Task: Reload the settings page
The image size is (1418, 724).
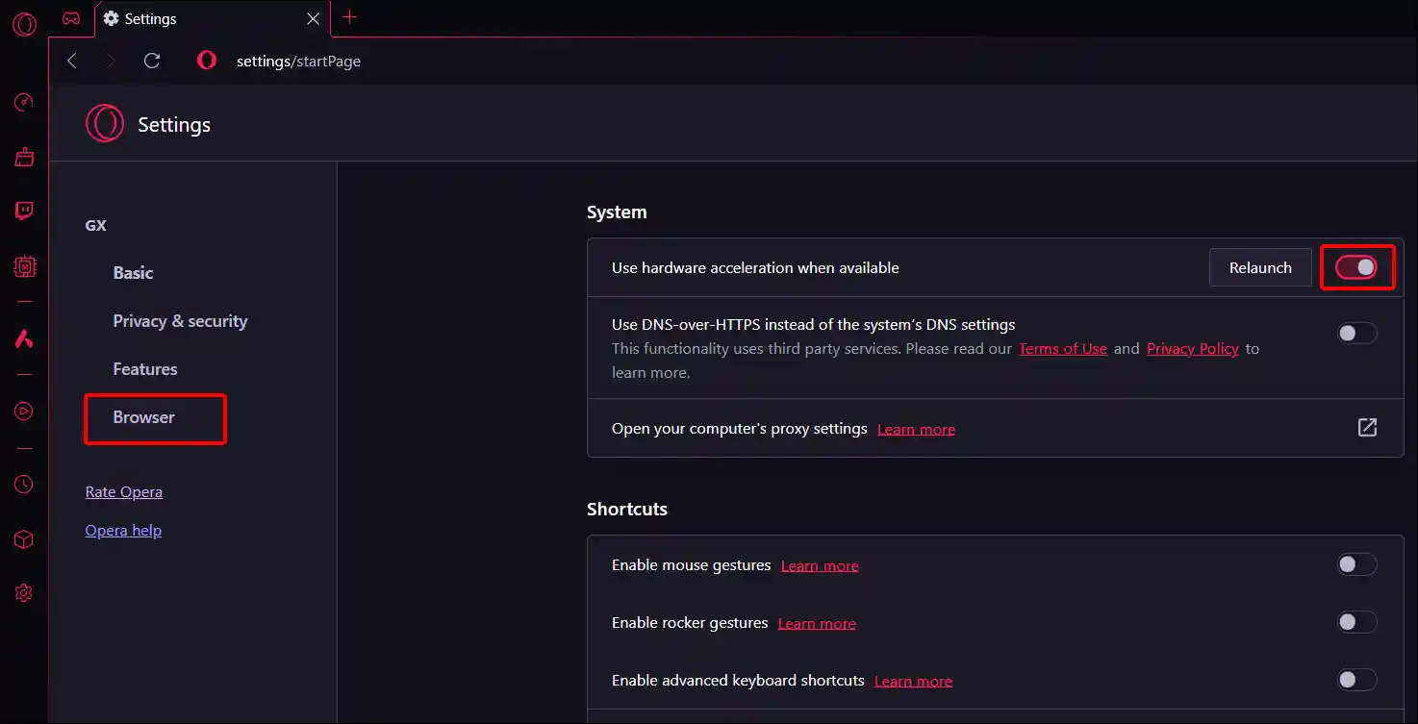Action: coord(151,61)
